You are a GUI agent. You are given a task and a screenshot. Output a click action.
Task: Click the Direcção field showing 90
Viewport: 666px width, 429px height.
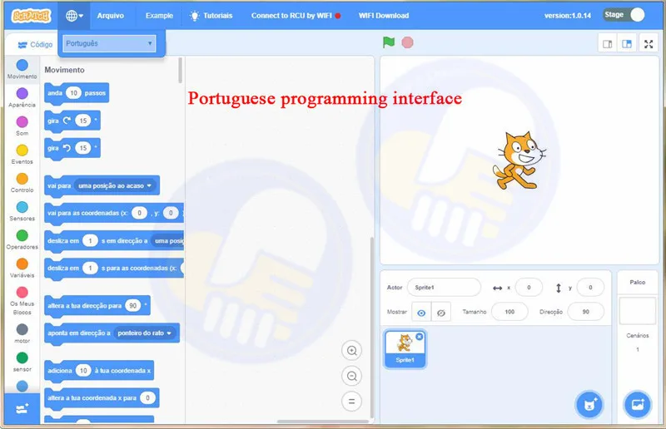click(x=586, y=312)
